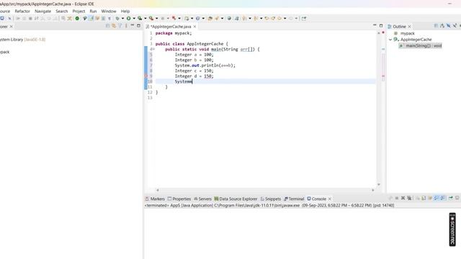Click the green Debug bug toolbar icon
The image size is (461, 259).
tap(117, 18)
